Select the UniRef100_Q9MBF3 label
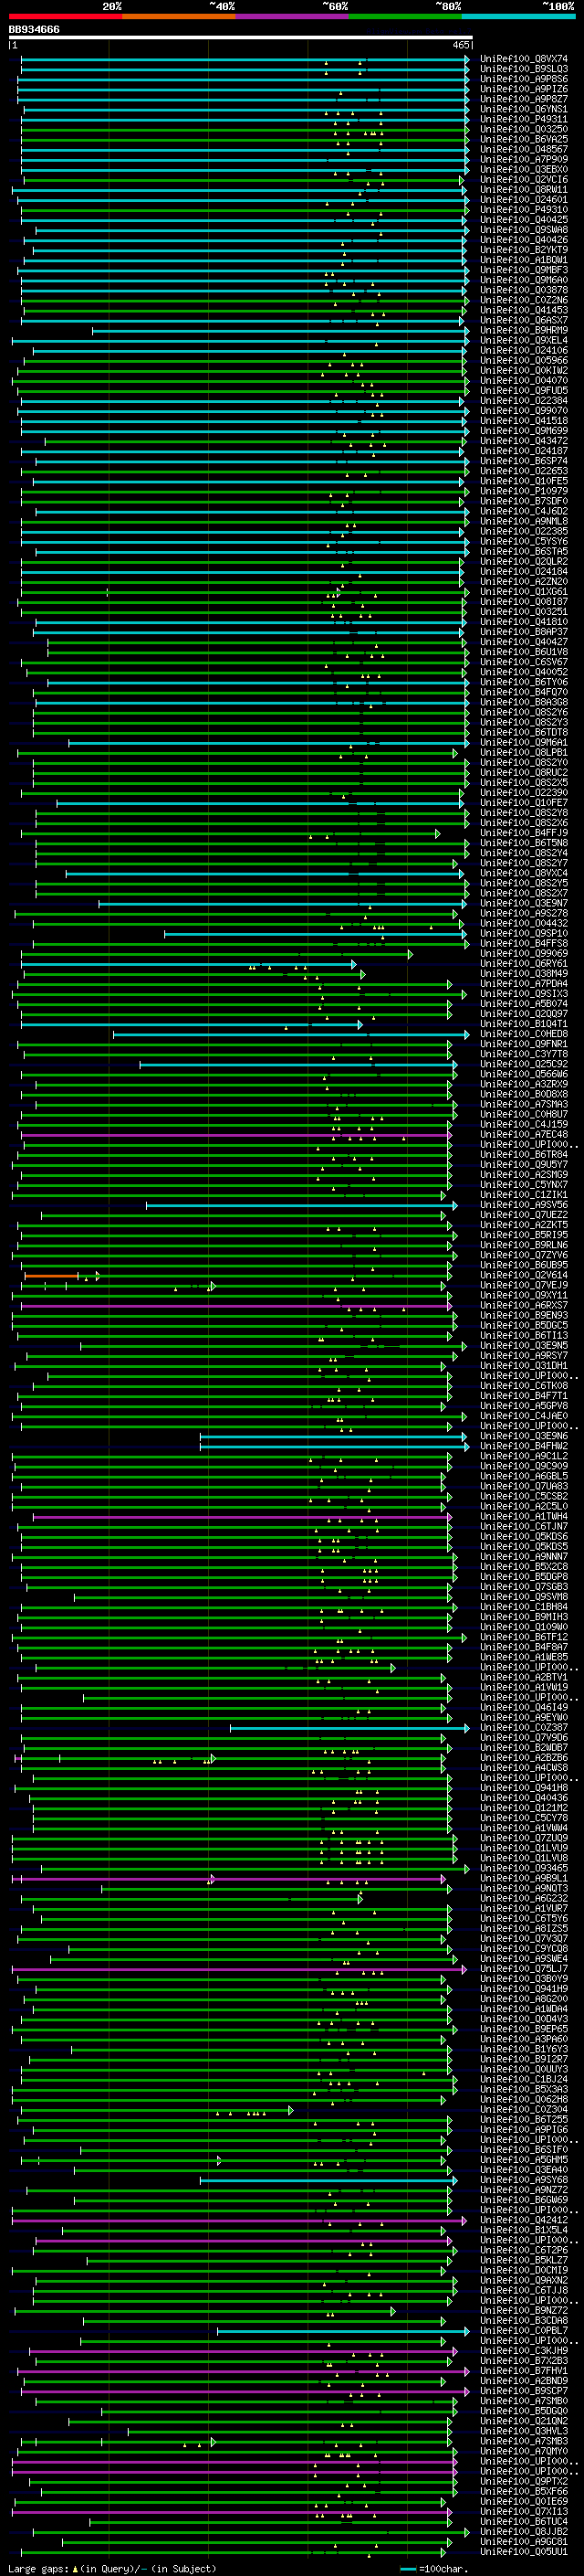 click(x=524, y=270)
